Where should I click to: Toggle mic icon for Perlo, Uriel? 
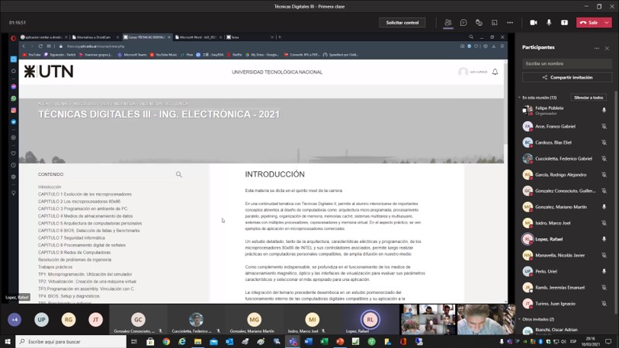(x=604, y=271)
